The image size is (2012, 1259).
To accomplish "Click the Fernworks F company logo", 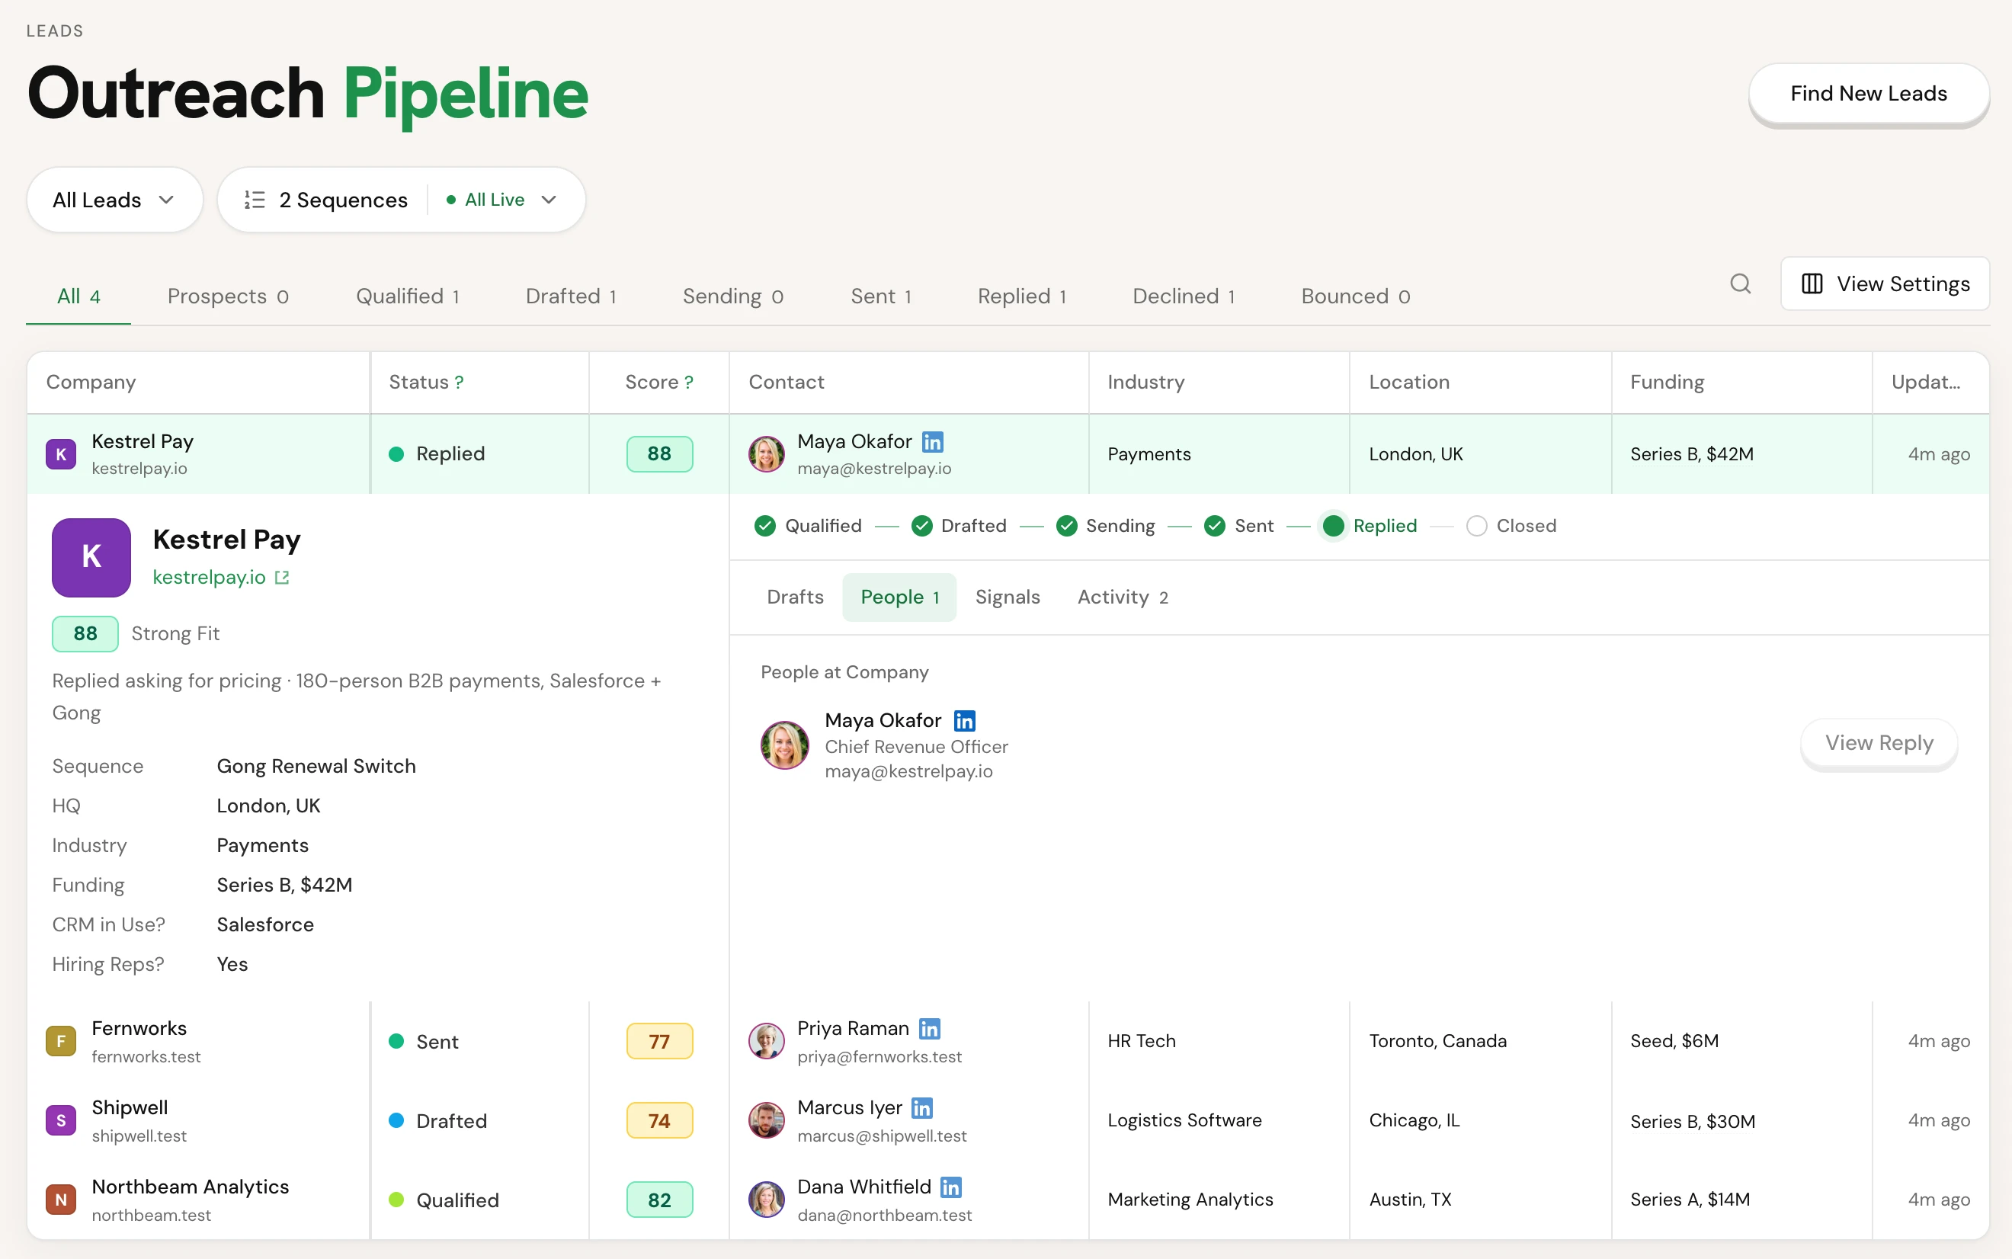I will tap(61, 1042).
